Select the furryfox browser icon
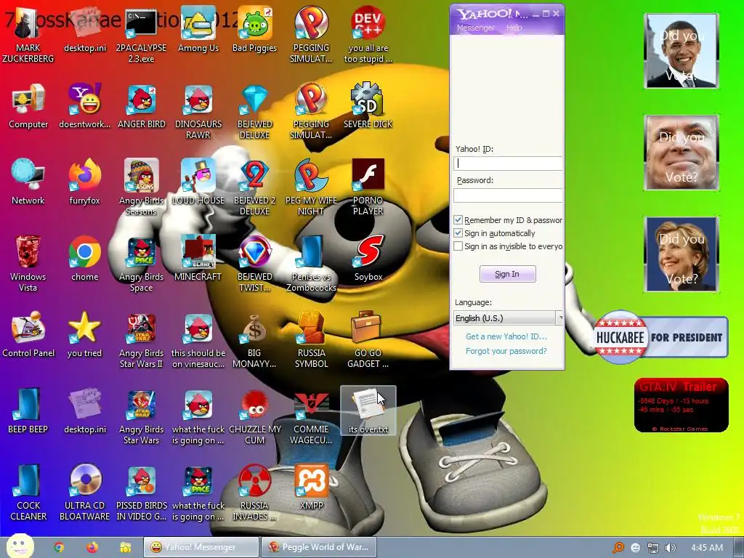The width and height of the screenshot is (744, 558). [85, 182]
